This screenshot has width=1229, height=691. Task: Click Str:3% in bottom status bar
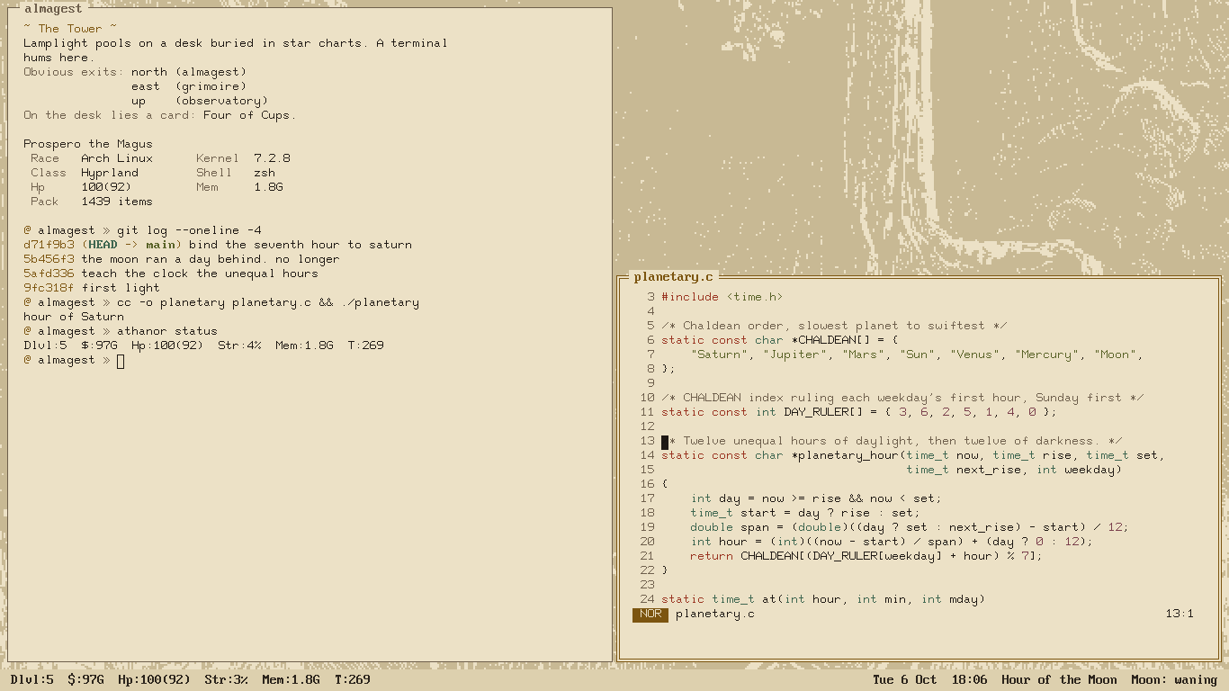[x=226, y=680]
